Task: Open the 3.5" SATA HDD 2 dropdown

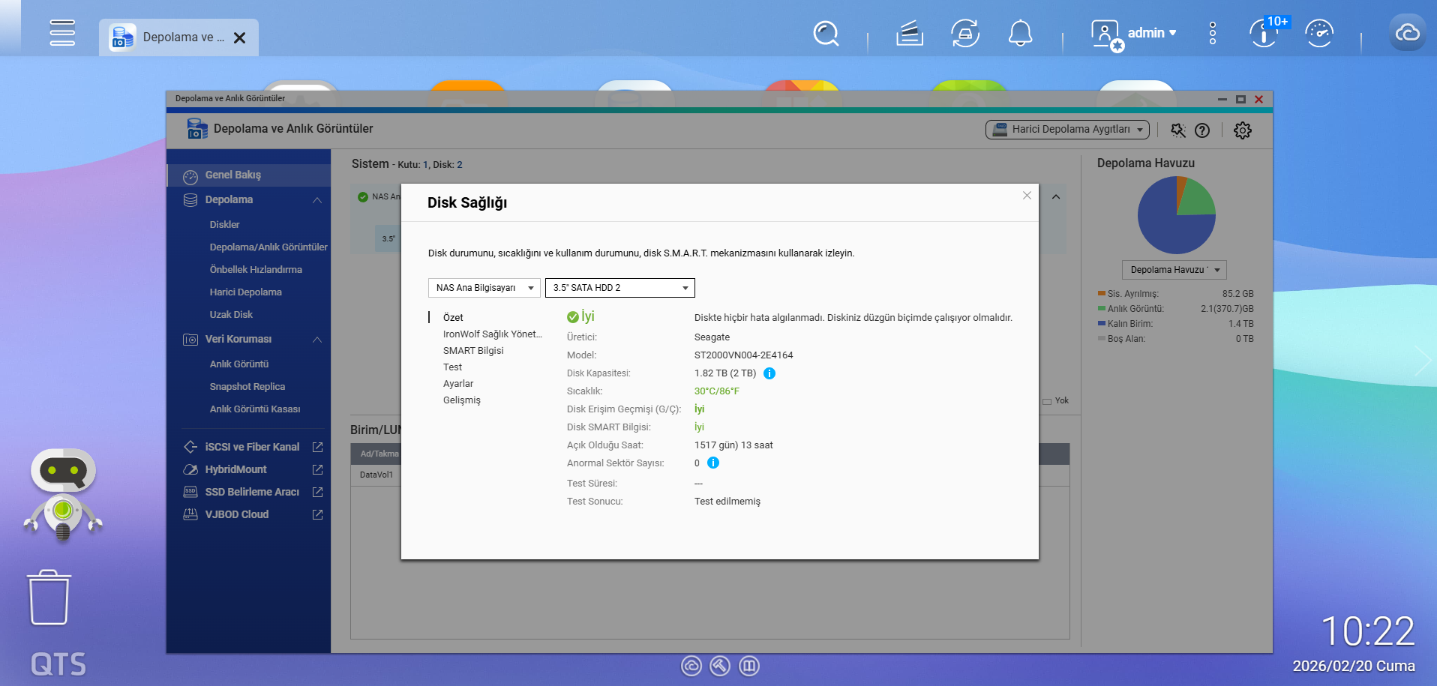Action: click(620, 288)
